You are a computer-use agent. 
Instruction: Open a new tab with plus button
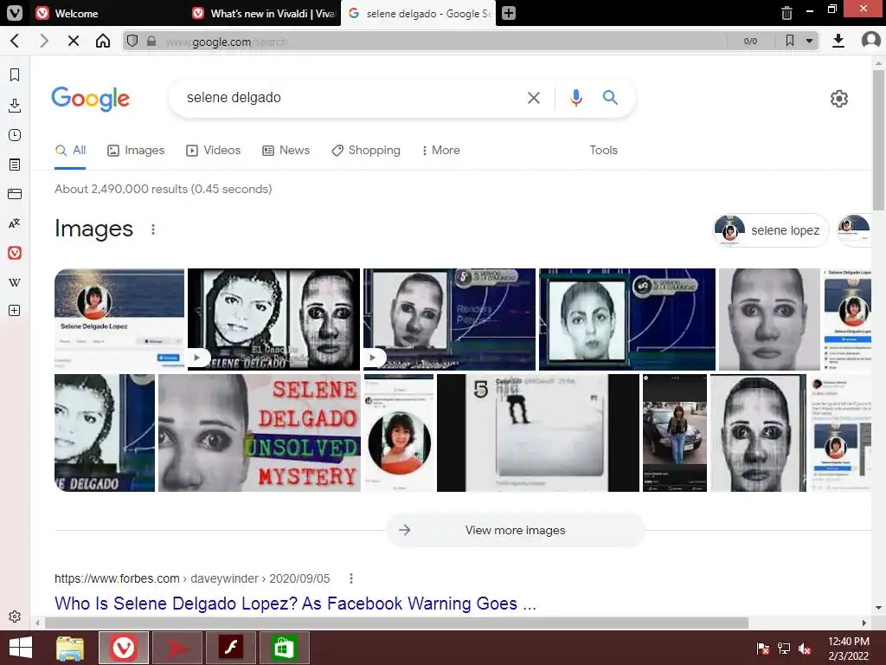509,13
